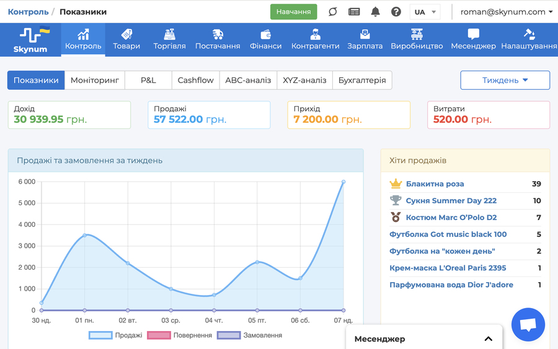The height and width of the screenshot is (349, 558).
Task: Open the help question mark icon
Action: pos(396,12)
